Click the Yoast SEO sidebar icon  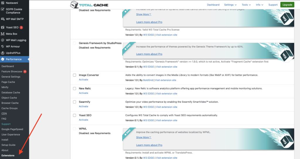[3, 27]
